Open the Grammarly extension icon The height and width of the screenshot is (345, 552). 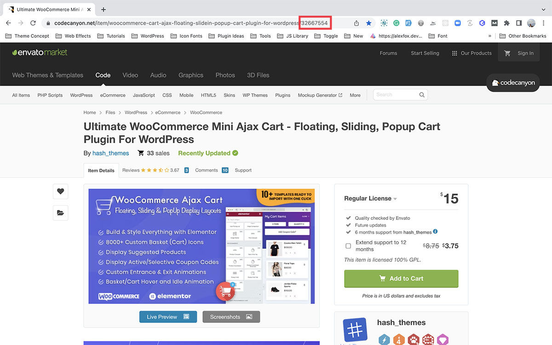click(x=396, y=23)
